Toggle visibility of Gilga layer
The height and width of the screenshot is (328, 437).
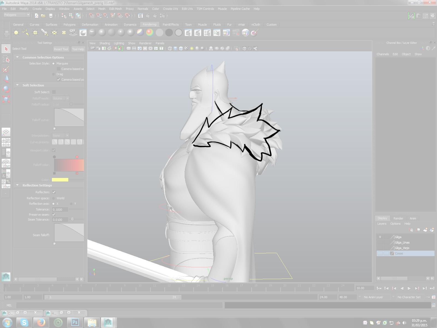(x=380, y=237)
